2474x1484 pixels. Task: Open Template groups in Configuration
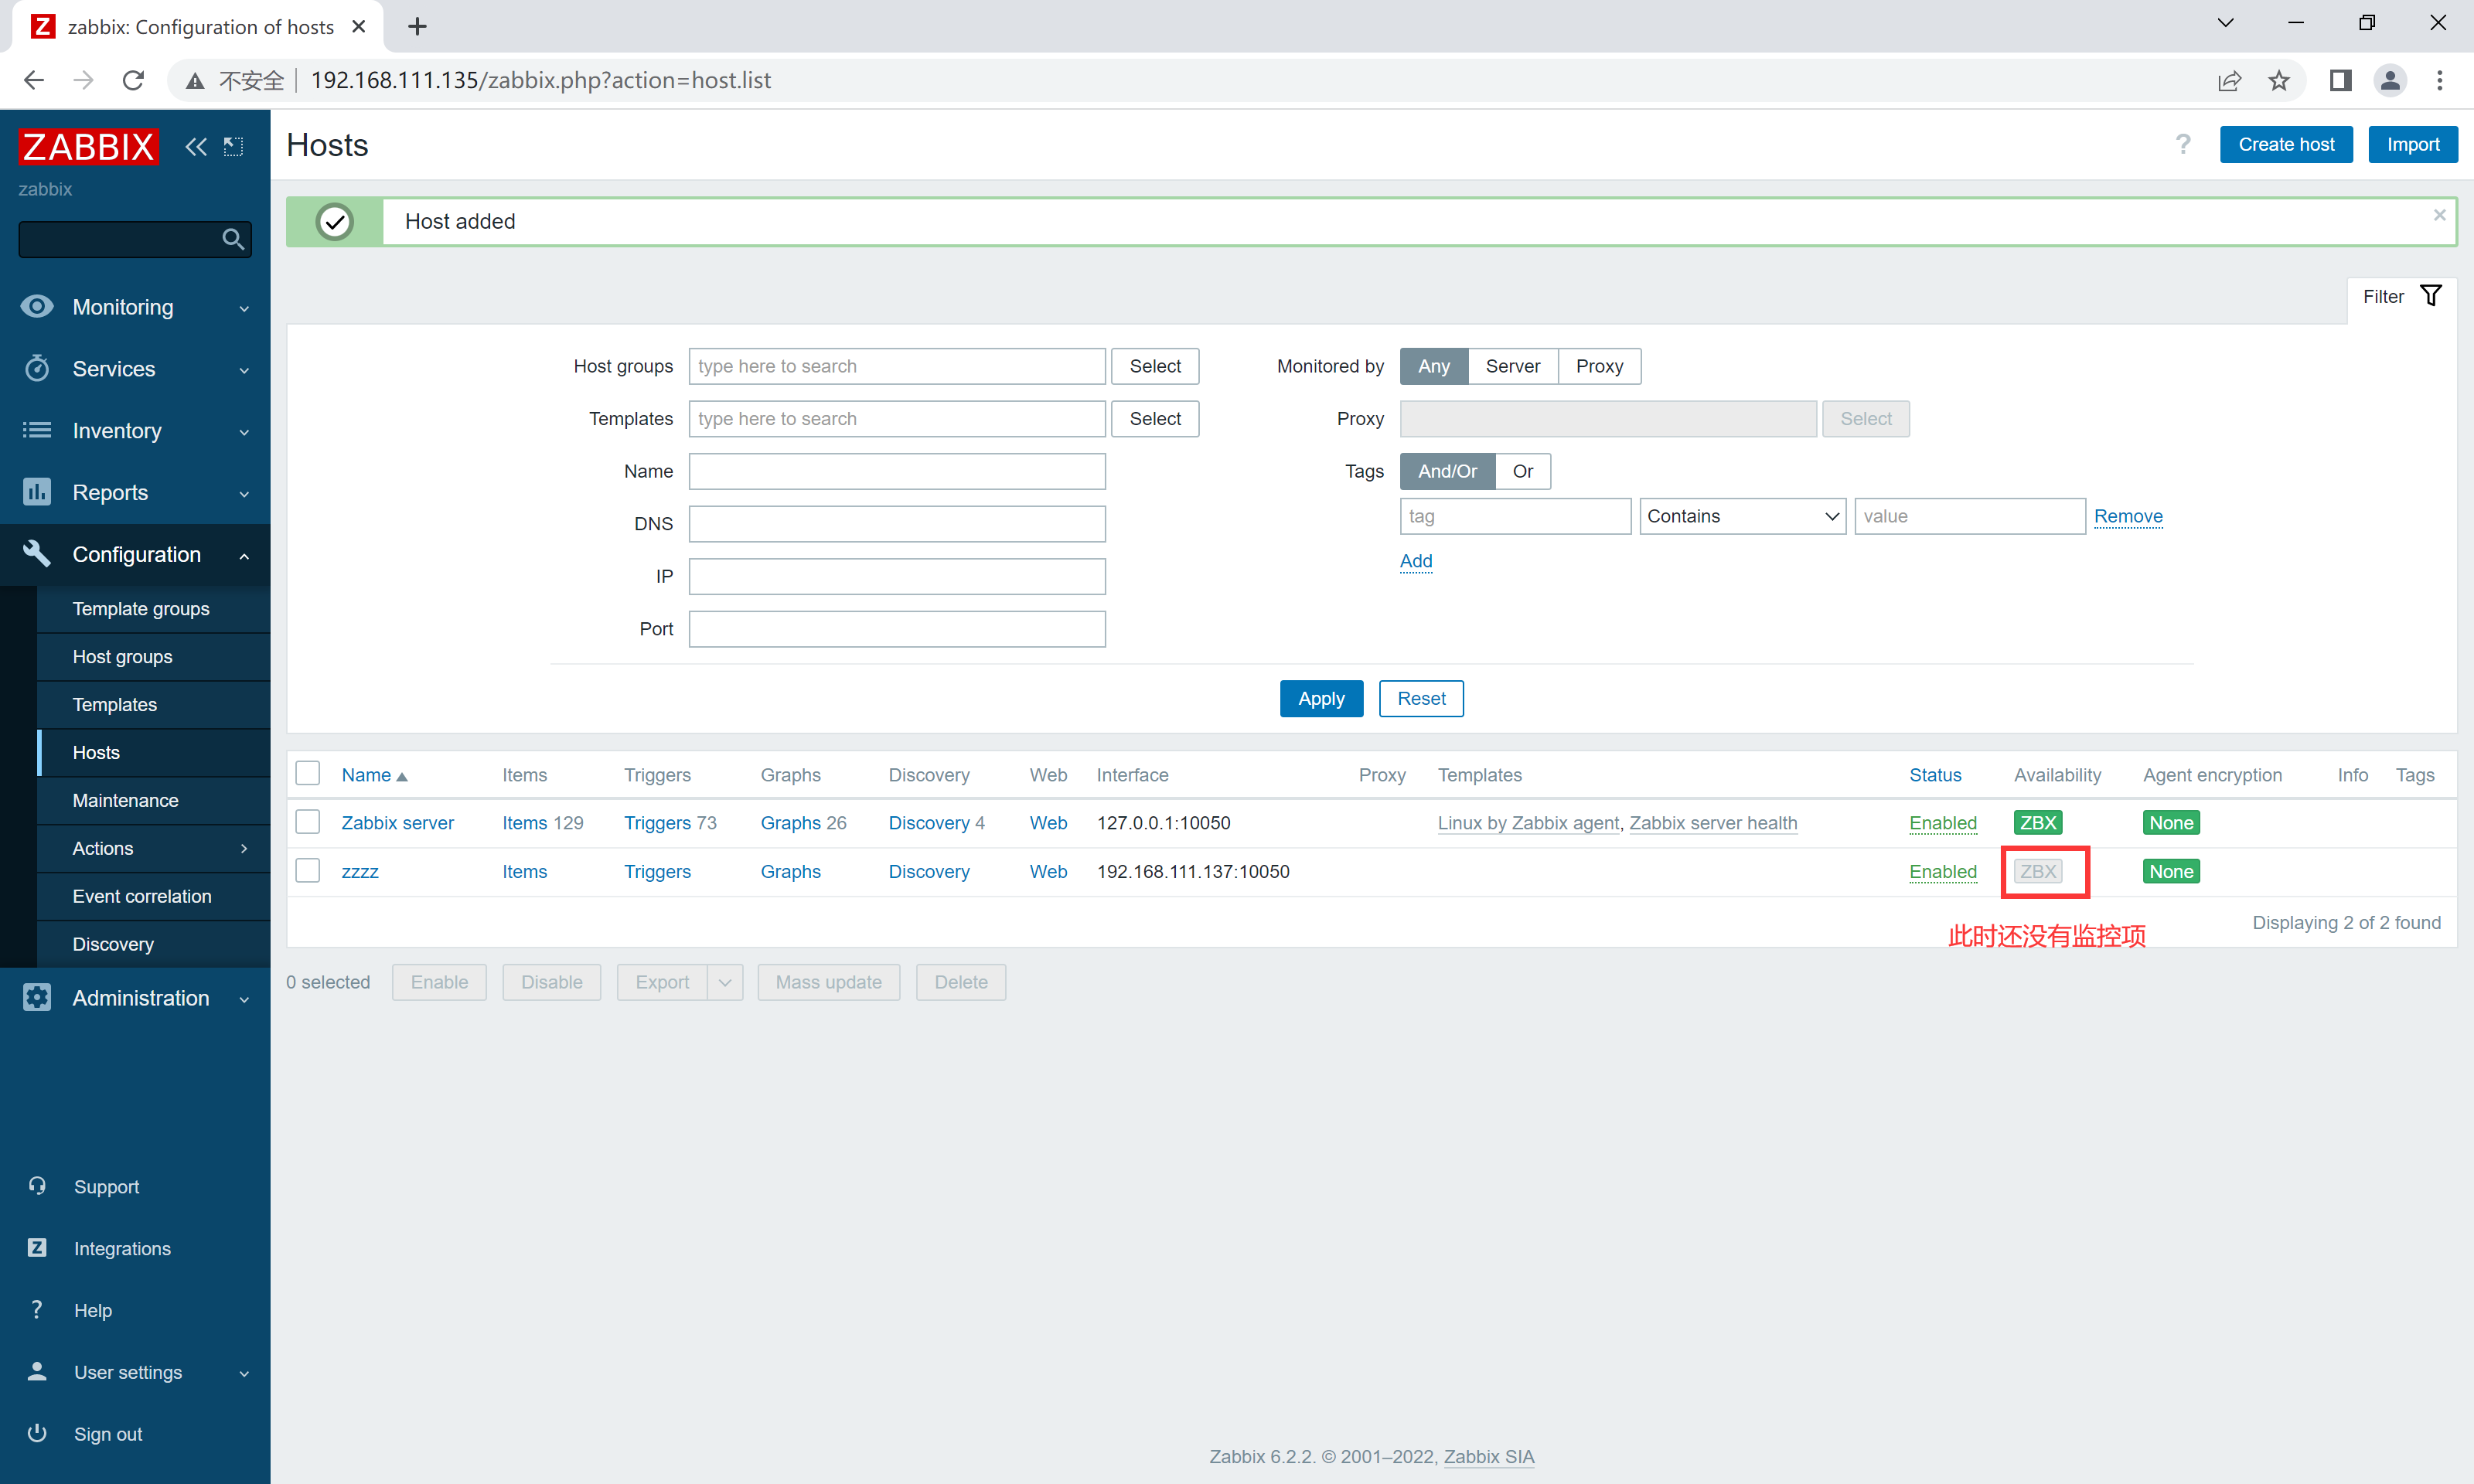click(141, 608)
